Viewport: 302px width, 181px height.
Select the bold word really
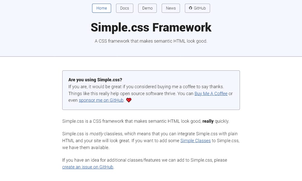click(x=208, y=121)
